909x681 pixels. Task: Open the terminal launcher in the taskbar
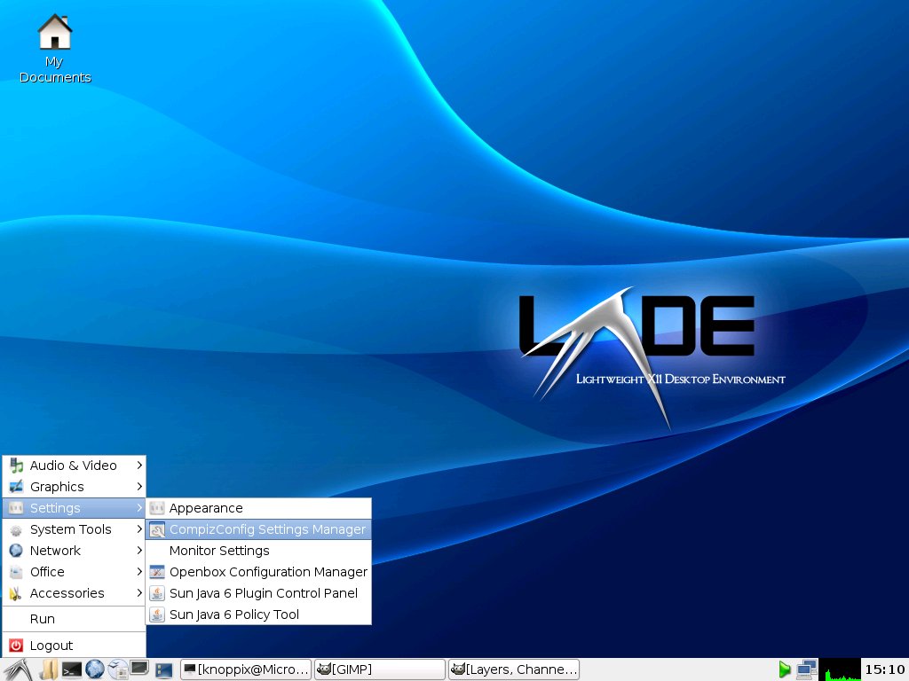pyautogui.click(x=72, y=669)
